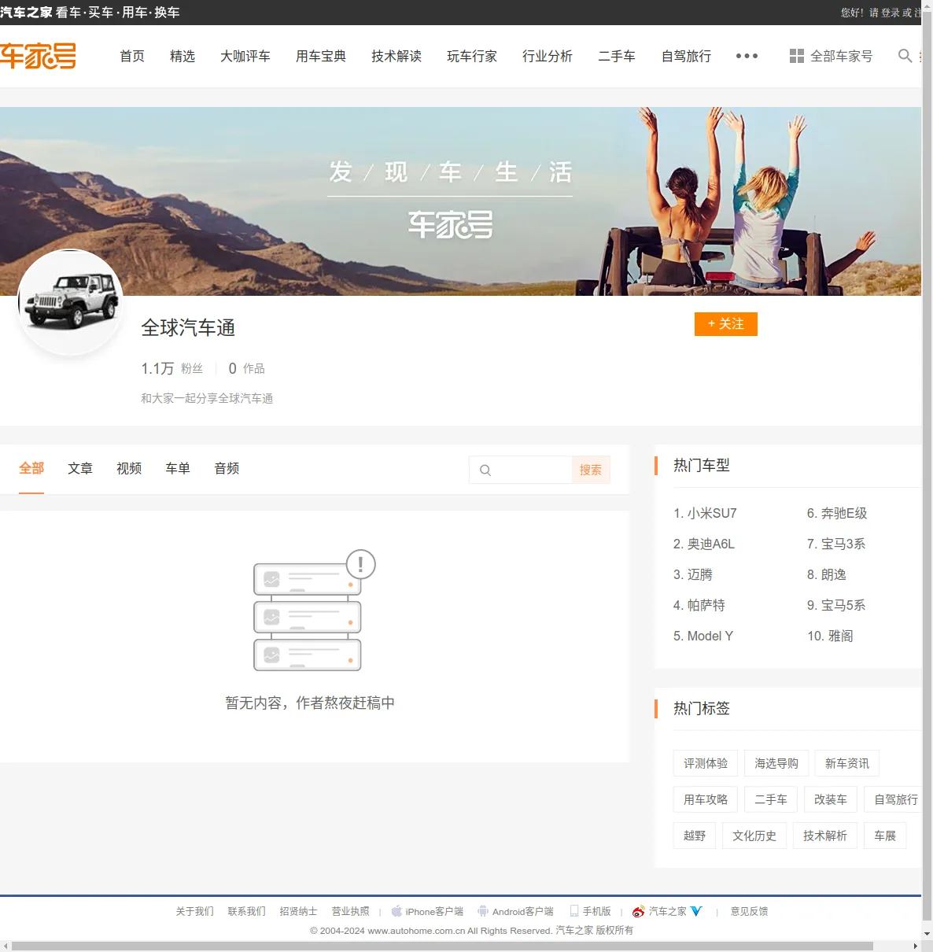Screen dimensions: 933x952
Task: Click the Weibo icon in footer
Action: (639, 911)
